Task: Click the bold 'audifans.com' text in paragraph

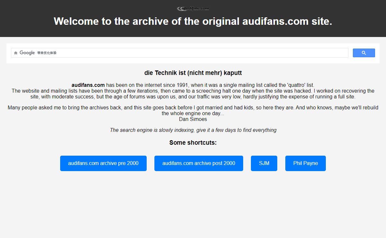Action: point(88,85)
